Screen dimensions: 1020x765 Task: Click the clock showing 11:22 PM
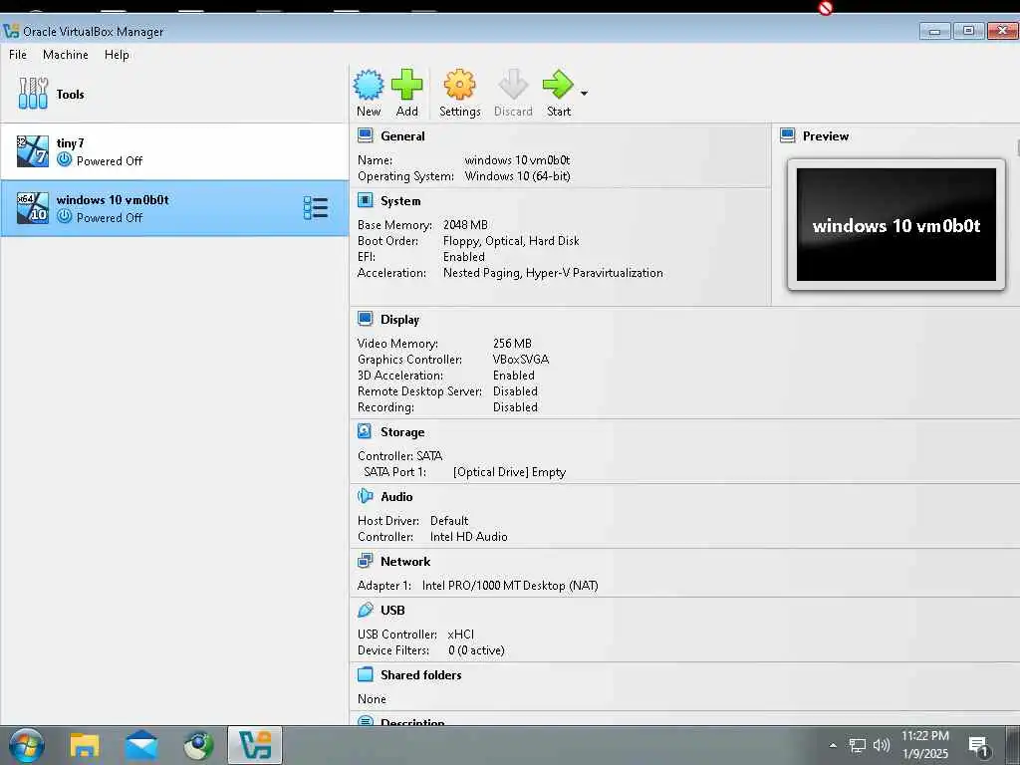coord(925,736)
